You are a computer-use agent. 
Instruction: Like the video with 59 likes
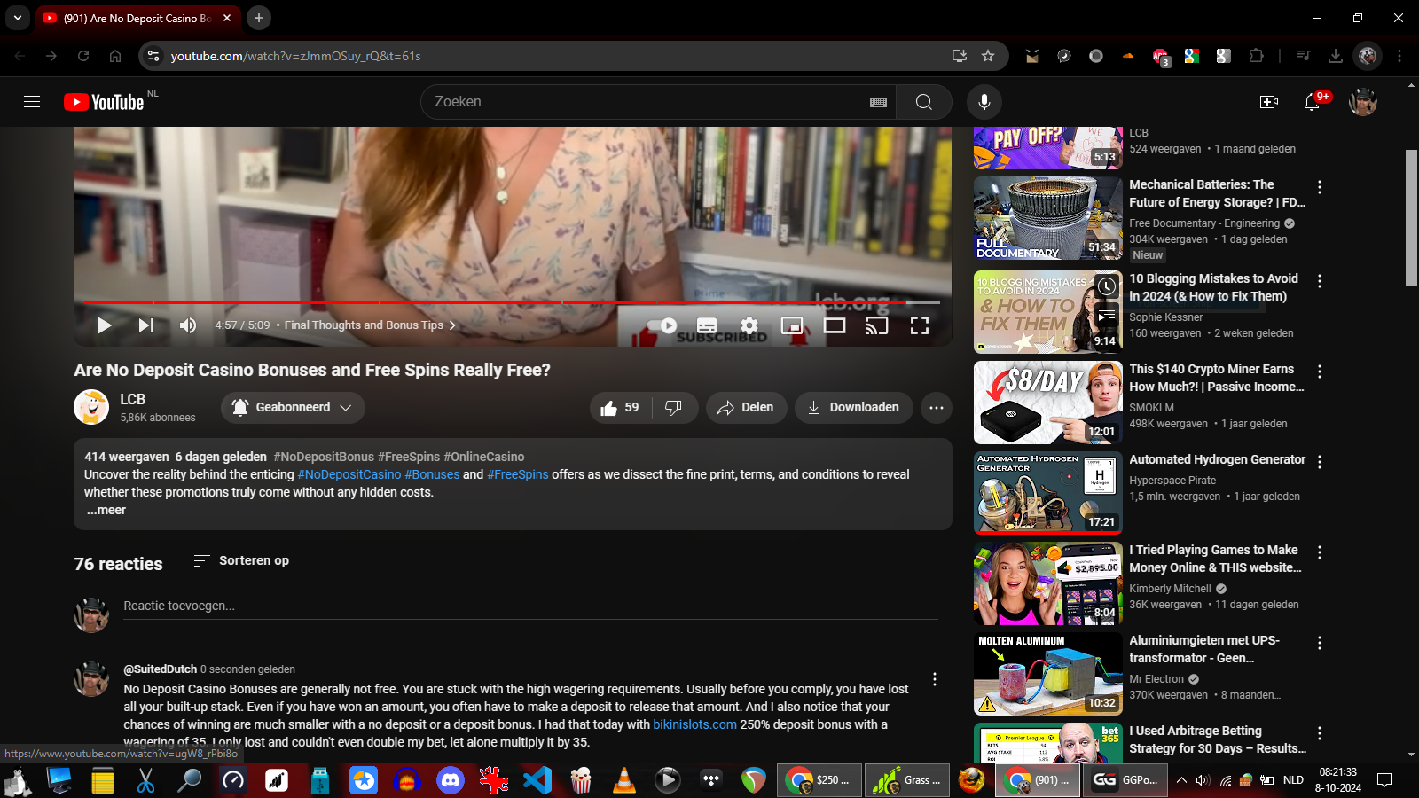620,408
